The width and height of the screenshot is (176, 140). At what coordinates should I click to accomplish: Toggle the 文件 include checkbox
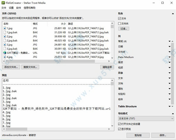[x=120, y=18]
